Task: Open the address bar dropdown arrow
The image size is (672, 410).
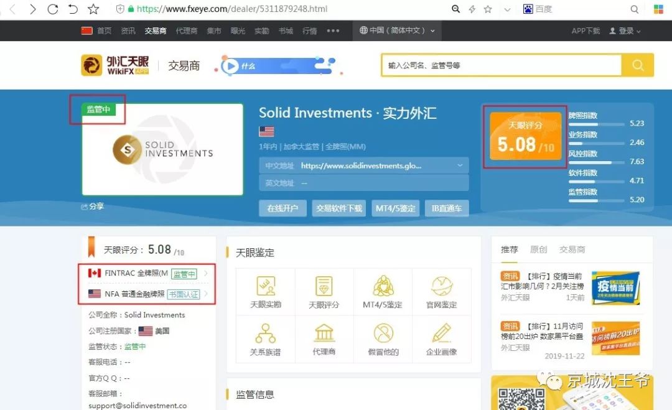Action: (508, 9)
